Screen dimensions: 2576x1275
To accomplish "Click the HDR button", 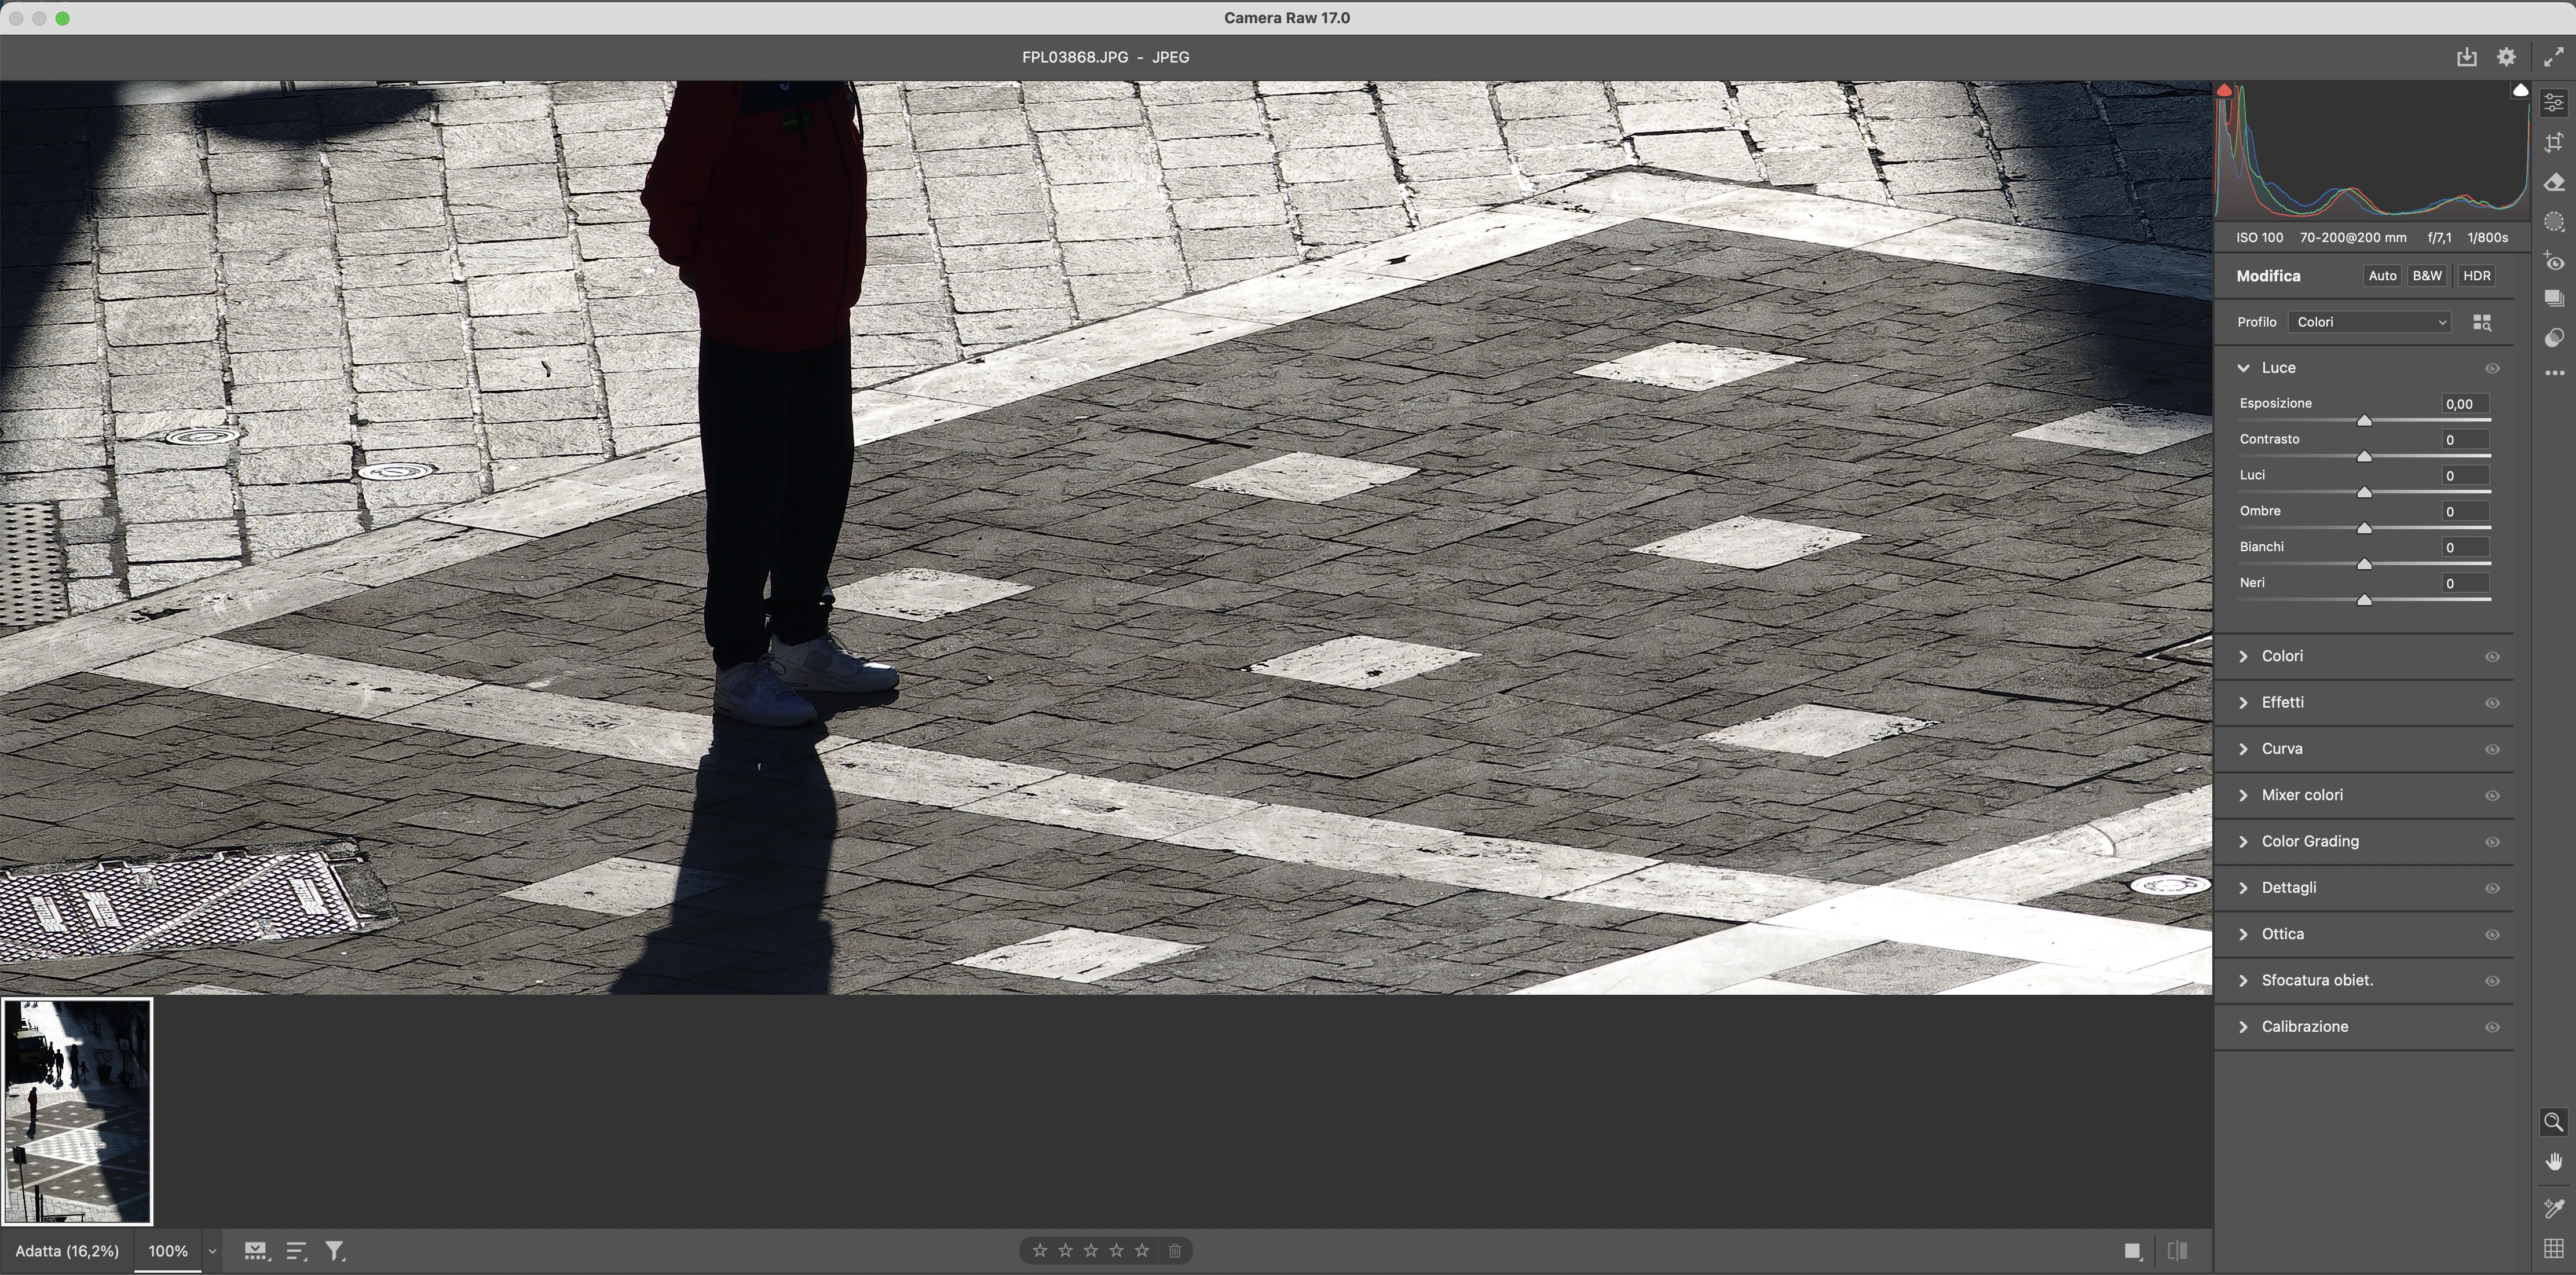I will [2477, 276].
